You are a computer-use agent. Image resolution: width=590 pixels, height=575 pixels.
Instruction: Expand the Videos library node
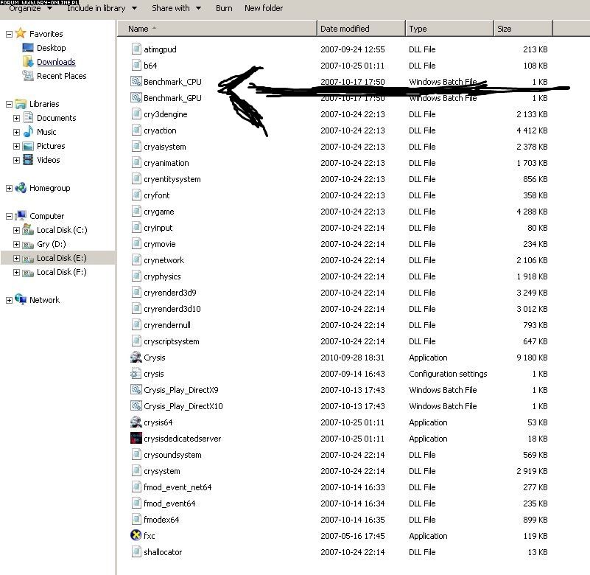pyautogui.click(x=16, y=160)
